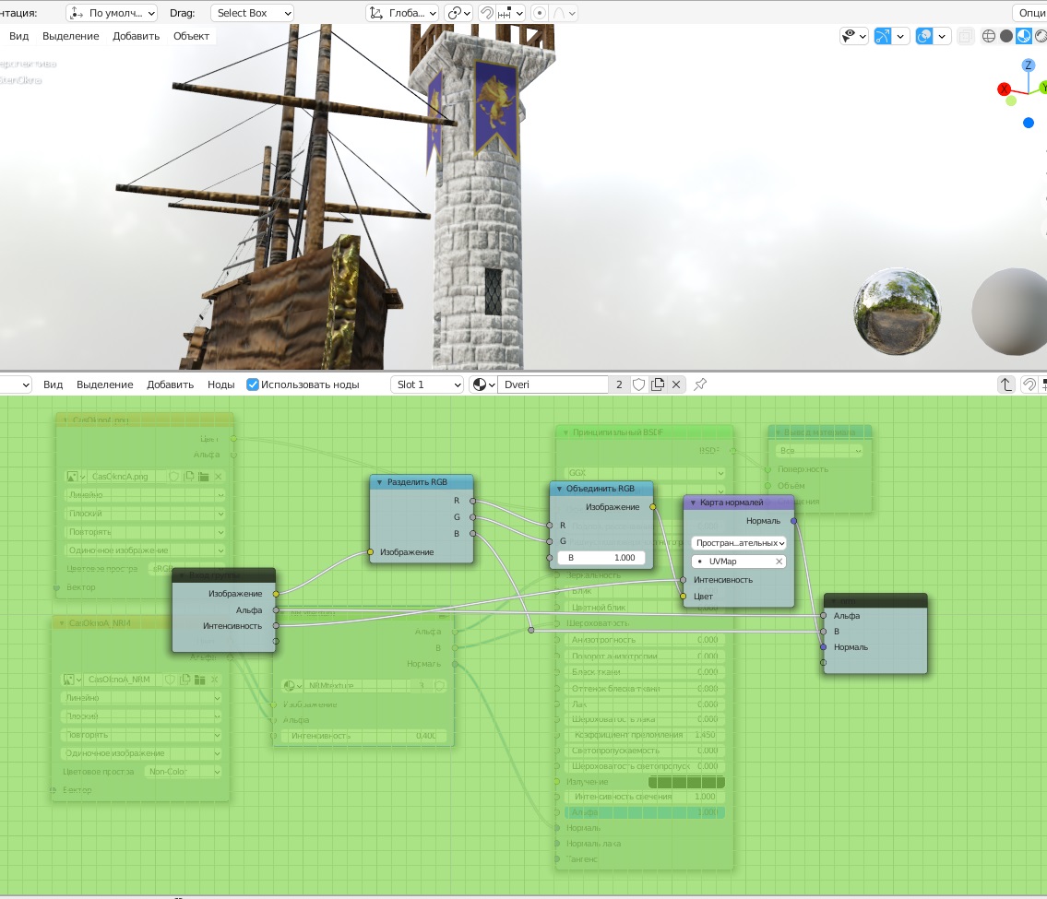Image resolution: width=1047 pixels, height=899 pixels.
Task: Toggle node editor snapping icon
Action: tap(1029, 384)
